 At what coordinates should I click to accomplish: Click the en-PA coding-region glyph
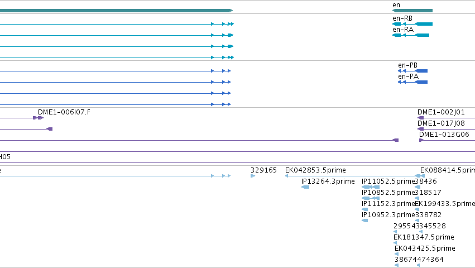pyautogui.click(x=412, y=82)
